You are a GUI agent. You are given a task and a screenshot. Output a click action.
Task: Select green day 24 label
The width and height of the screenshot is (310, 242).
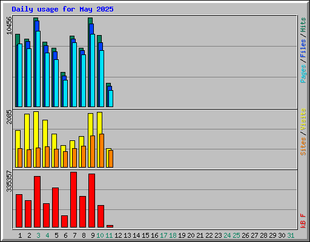[x=227, y=235]
